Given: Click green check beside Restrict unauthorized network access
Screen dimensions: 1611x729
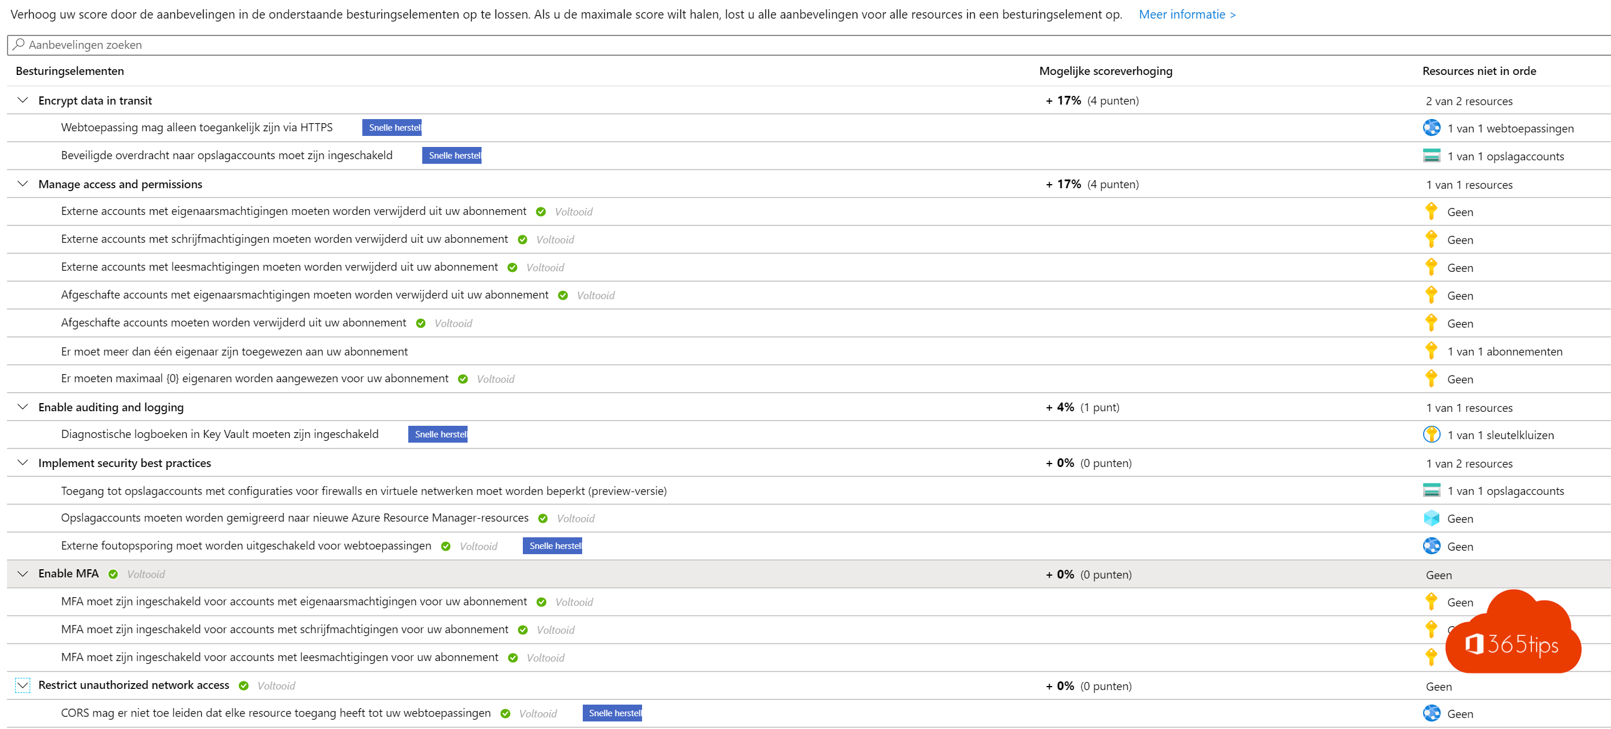Looking at the screenshot, I should pos(244,685).
